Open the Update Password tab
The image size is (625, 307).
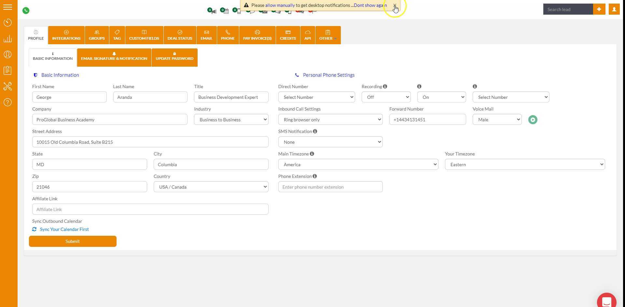(x=174, y=58)
